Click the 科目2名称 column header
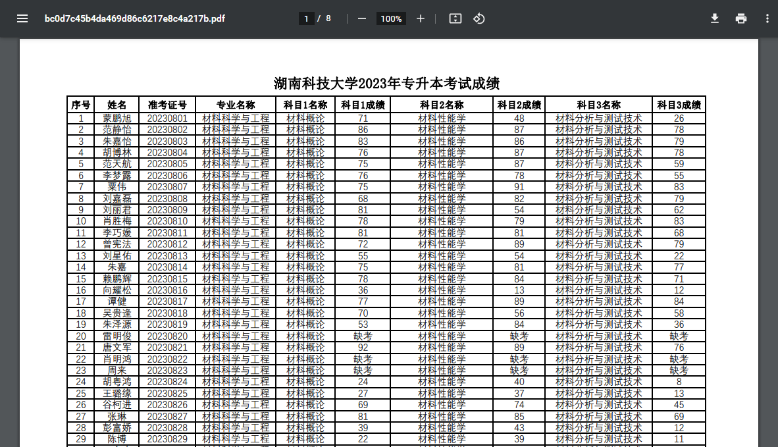Image resolution: width=778 pixels, height=447 pixels. click(x=442, y=105)
